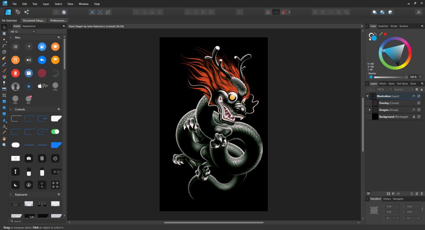Select the Artboard tool

click(4, 33)
